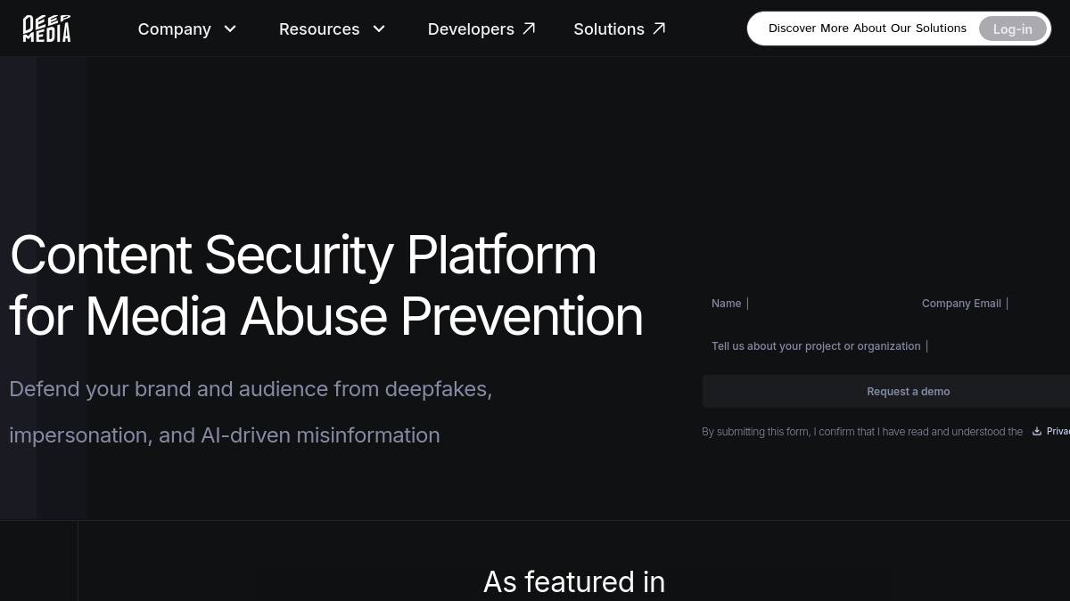
Task: Click the project or organization text field
Action: point(892,346)
